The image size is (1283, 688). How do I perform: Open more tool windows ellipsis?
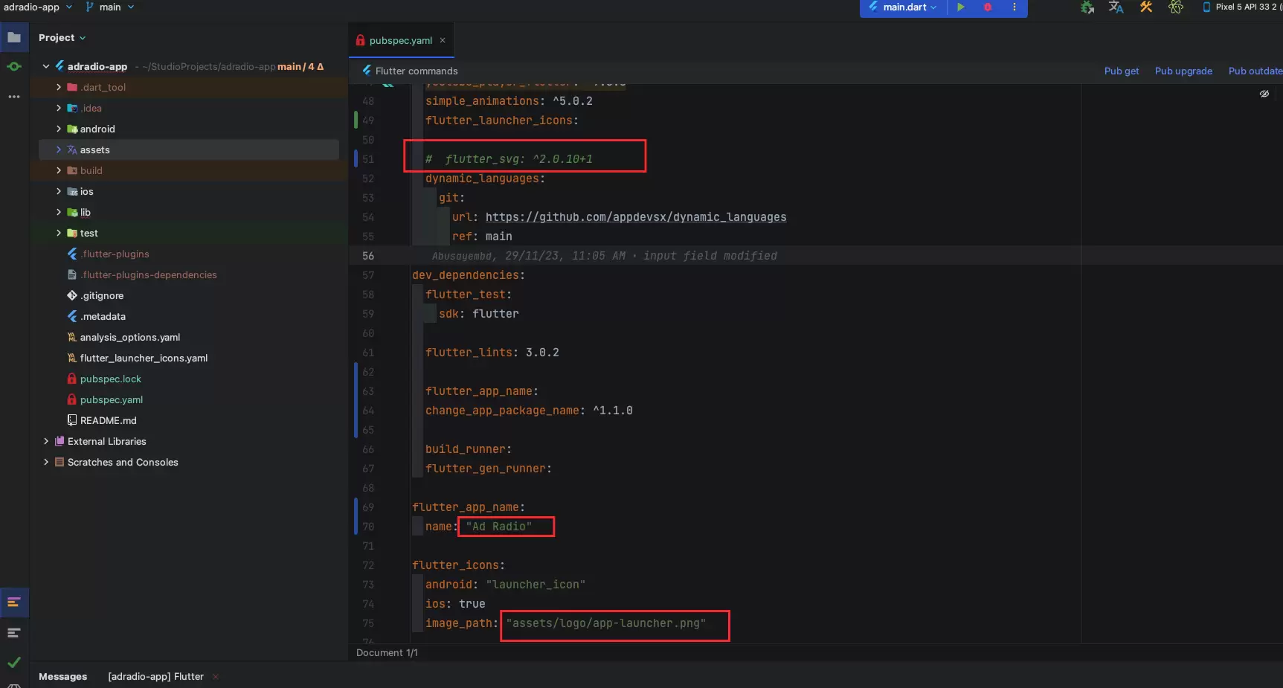pyautogui.click(x=14, y=97)
